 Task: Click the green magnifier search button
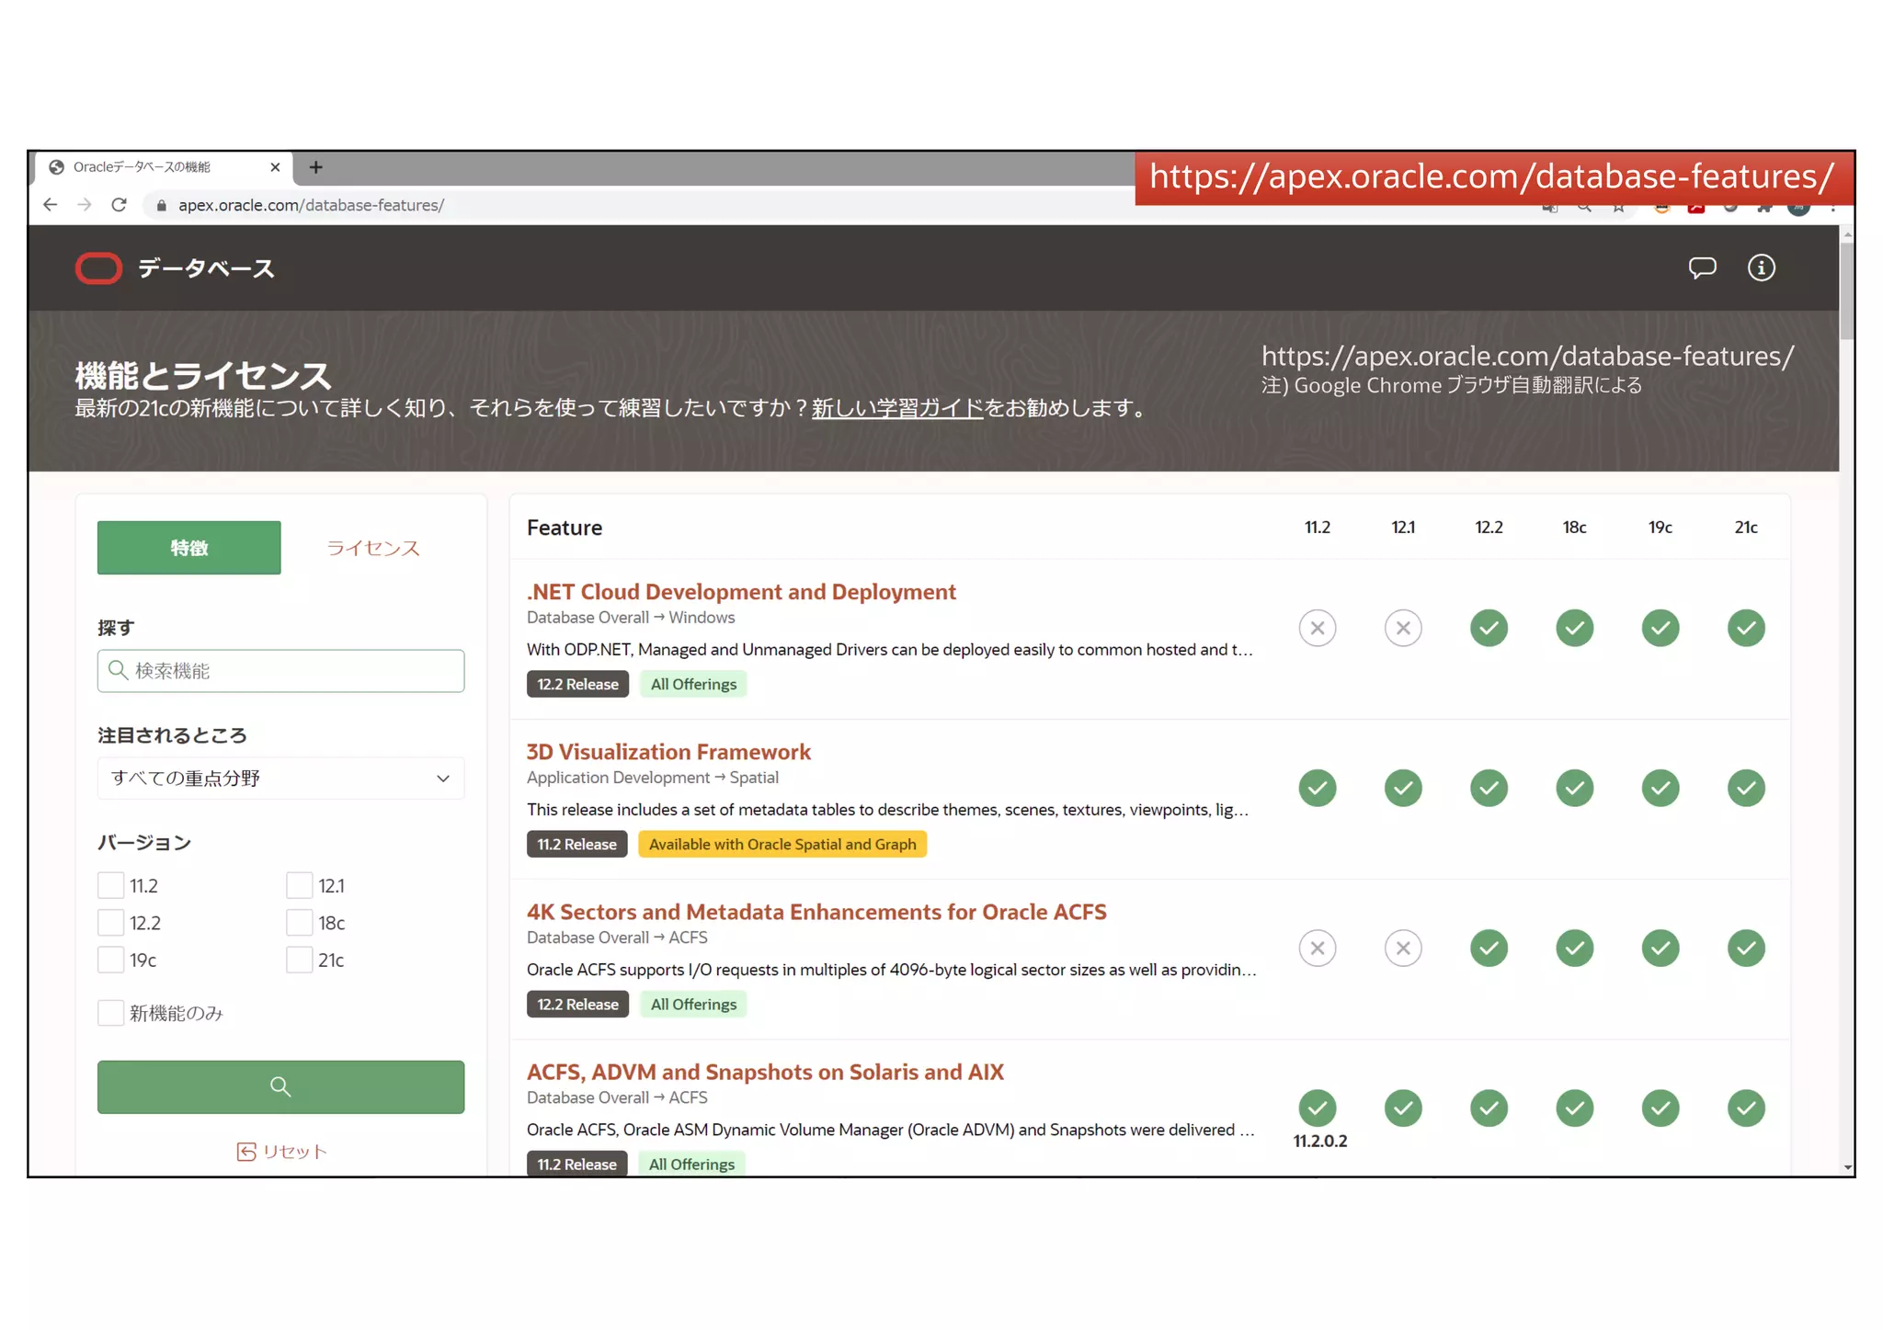click(x=280, y=1086)
